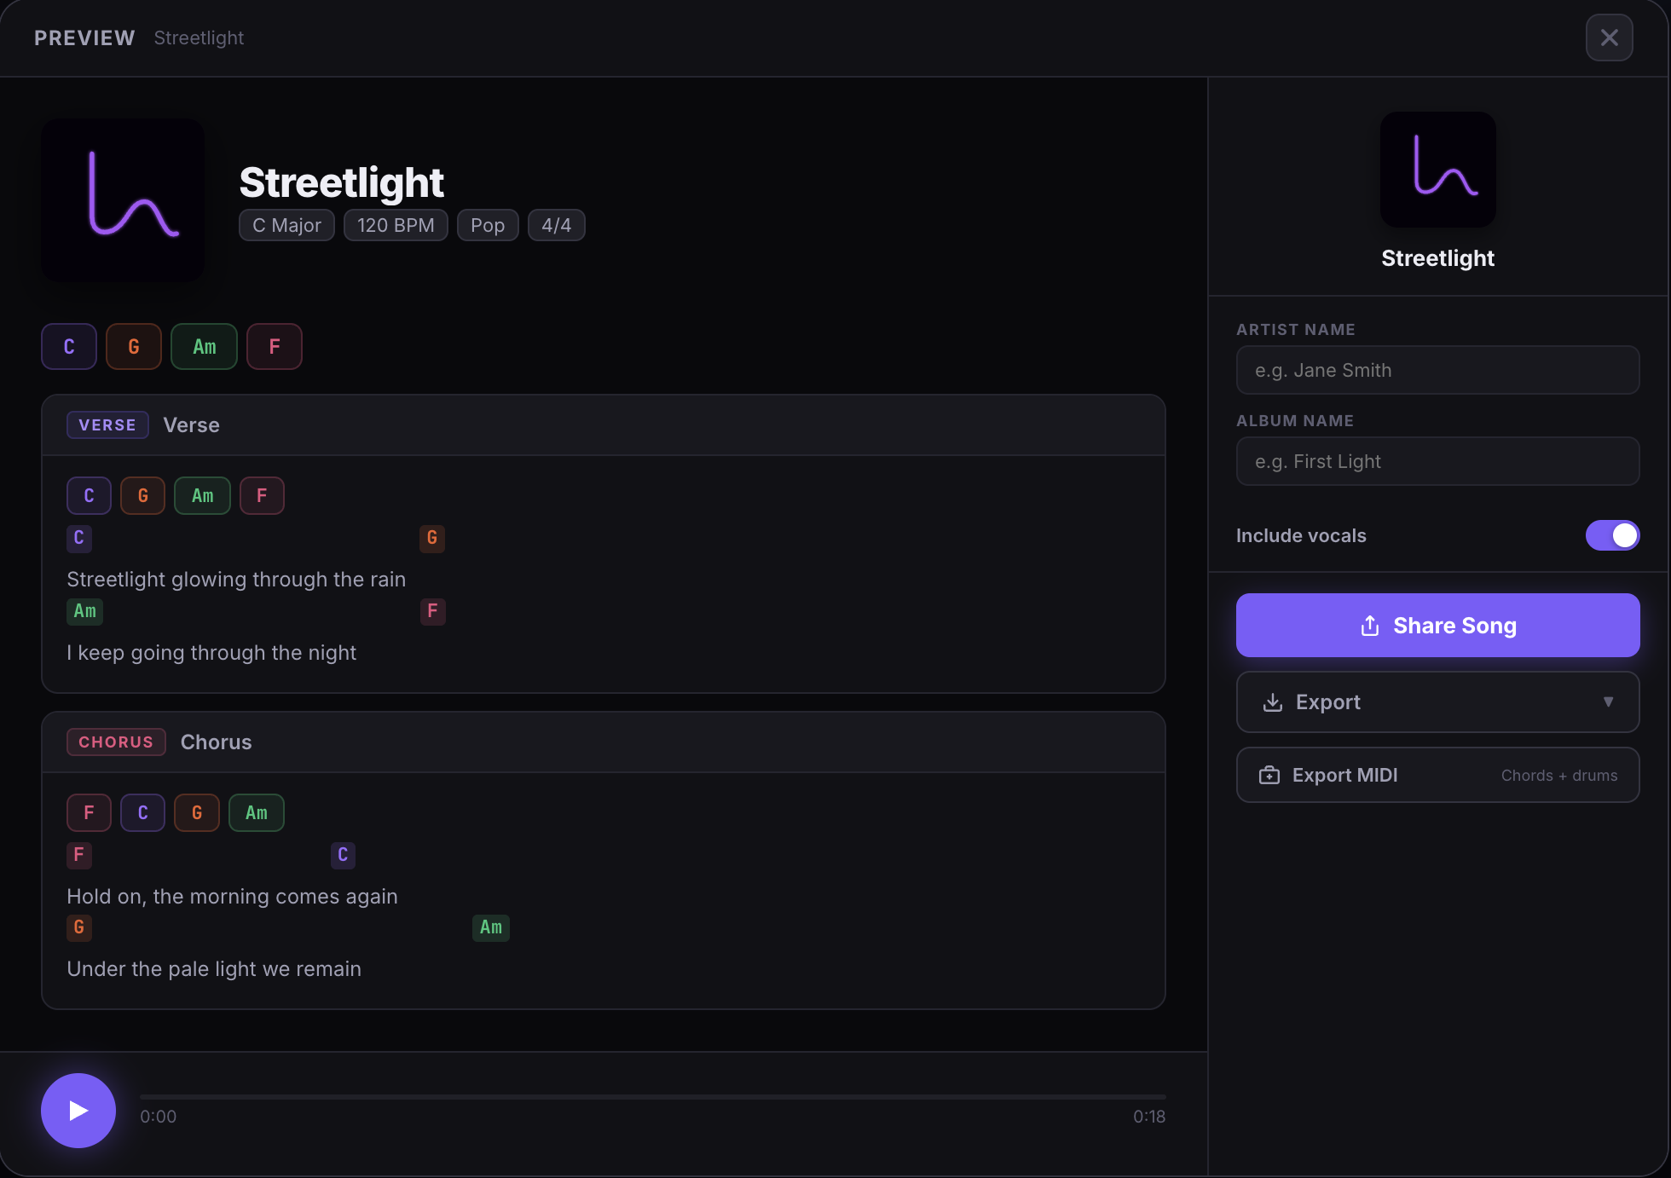Screen dimensions: 1671x1178
Task: Click the purple C chord chip under title
Action: point(69,346)
